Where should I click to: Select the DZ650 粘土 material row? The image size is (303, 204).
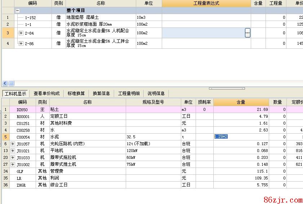point(72,109)
